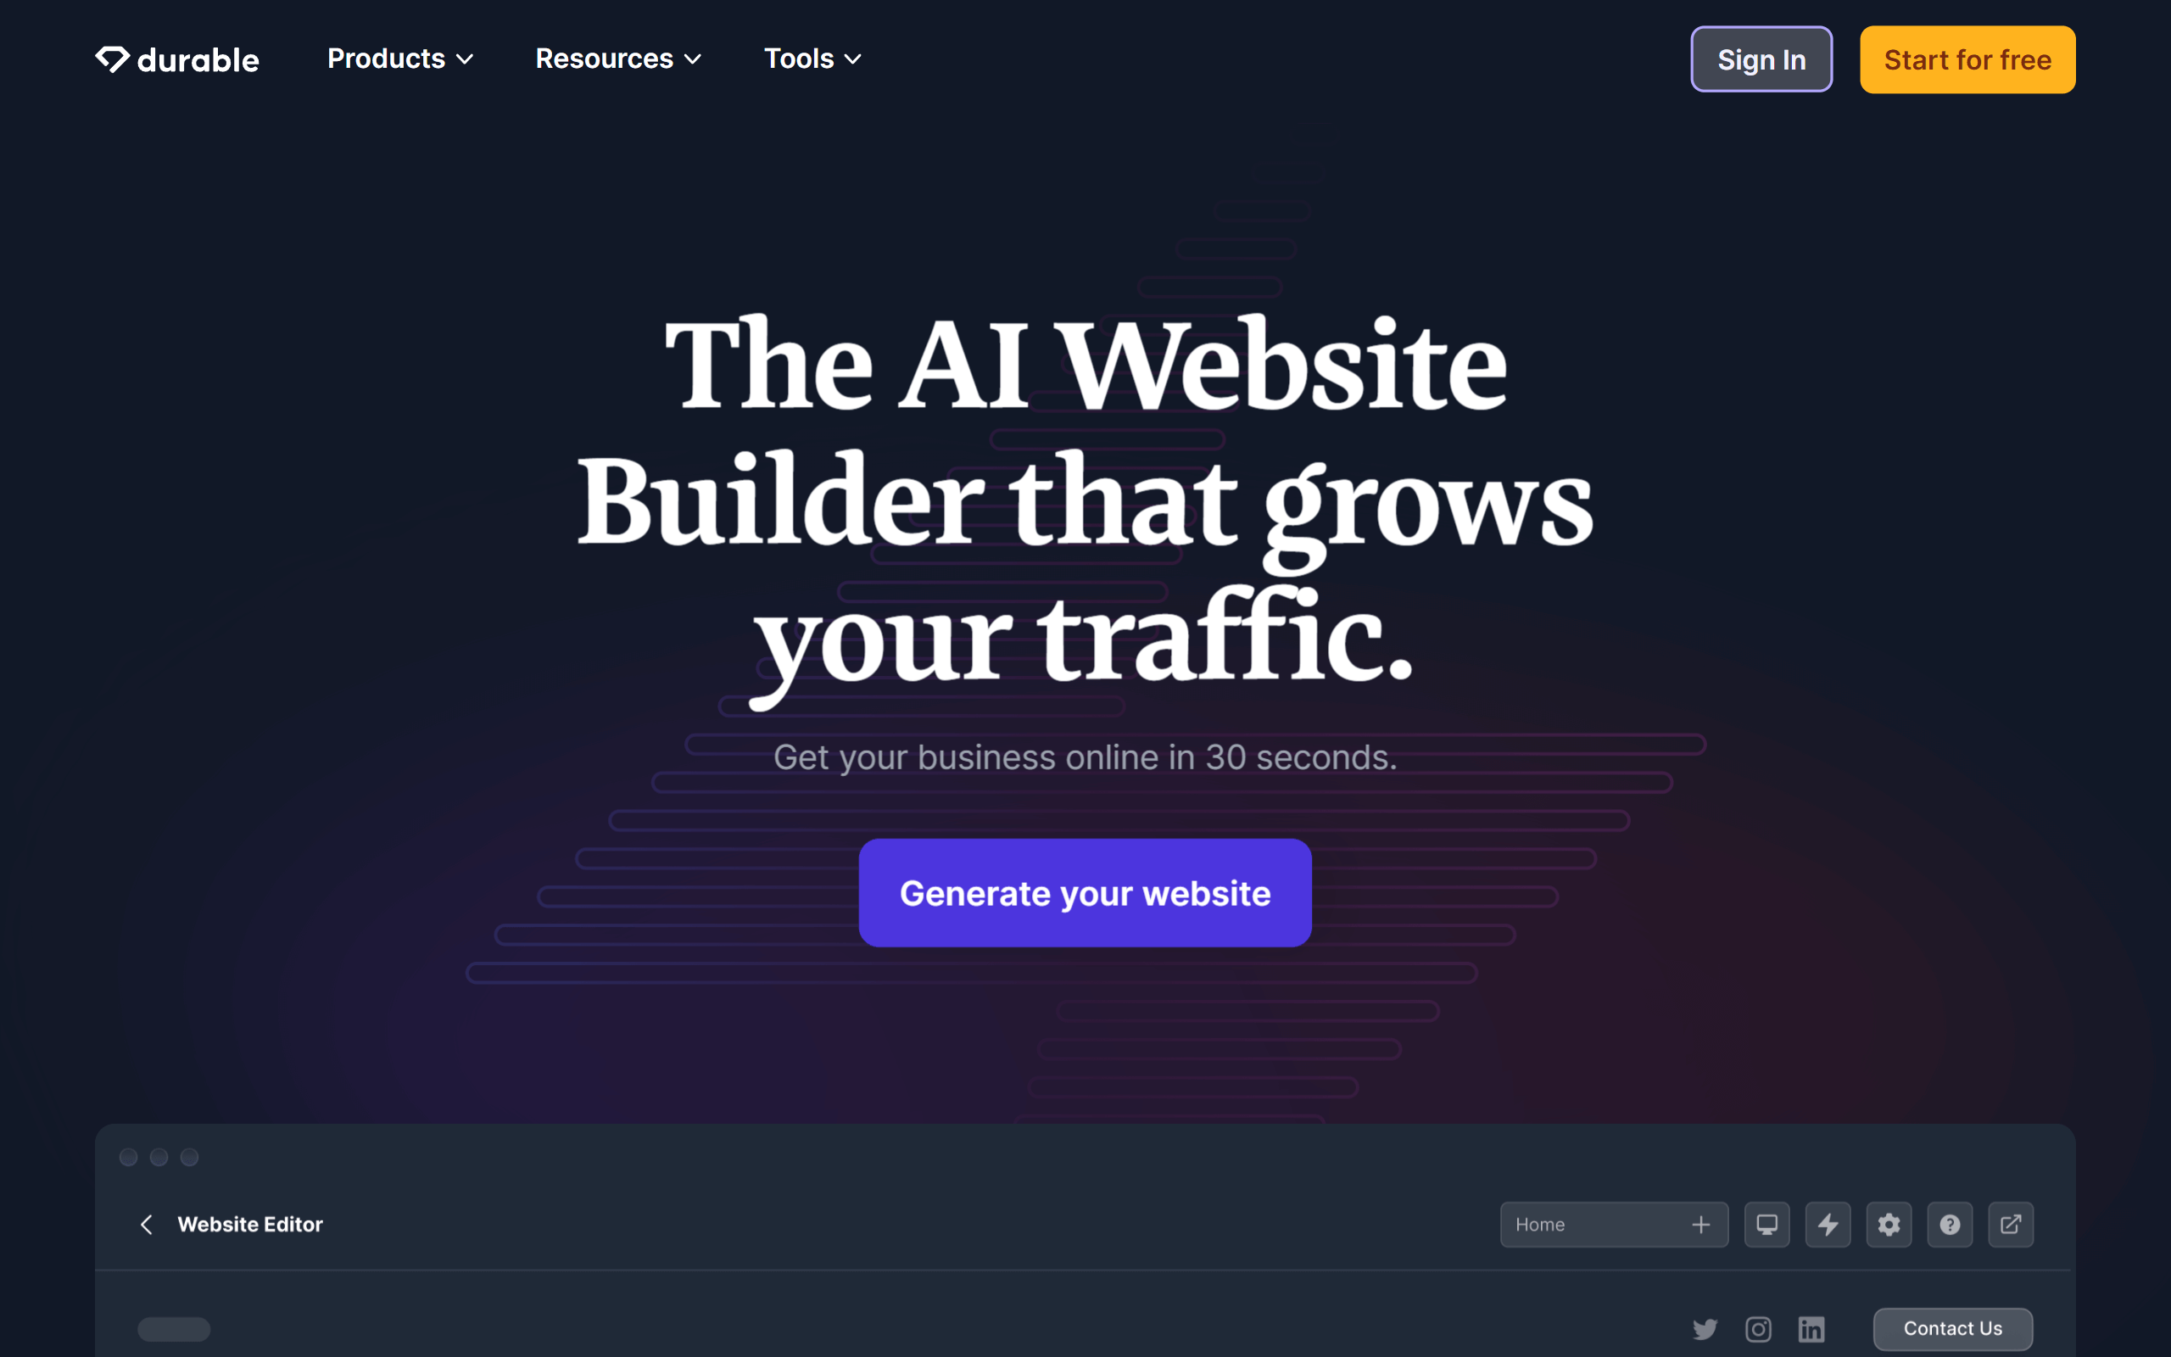Expand the Resources navigation dropdown
Image resolution: width=2171 pixels, height=1357 pixels.
(x=617, y=58)
